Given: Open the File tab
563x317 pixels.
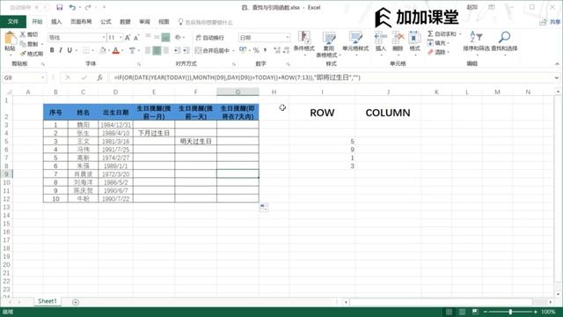Looking at the screenshot, I should pyautogui.click(x=13, y=22).
